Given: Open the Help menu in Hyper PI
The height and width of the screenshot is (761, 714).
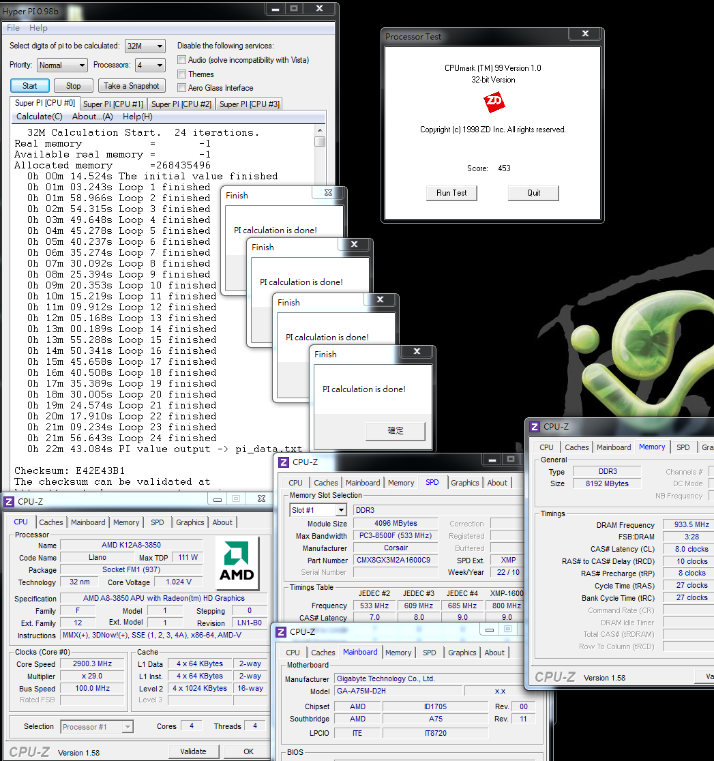Looking at the screenshot, I should 38,28.
